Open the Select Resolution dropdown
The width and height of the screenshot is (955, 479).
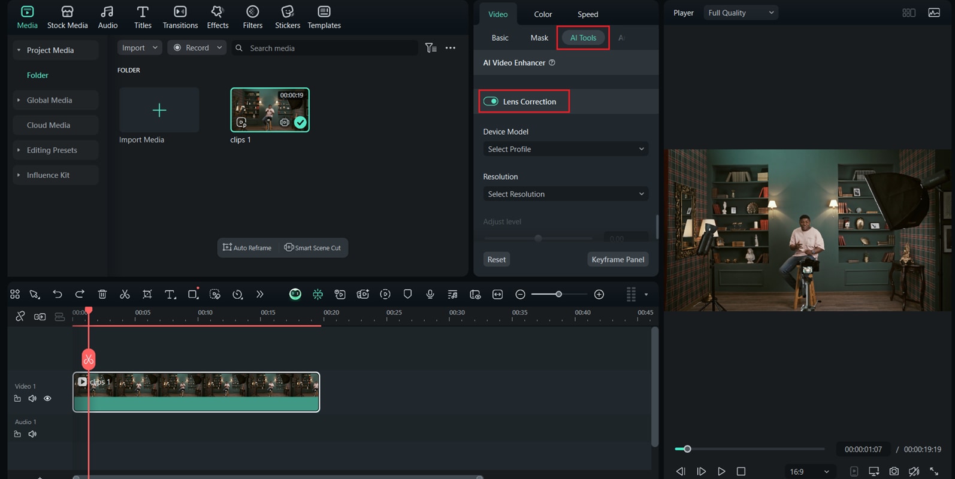(x=566, y=194)
